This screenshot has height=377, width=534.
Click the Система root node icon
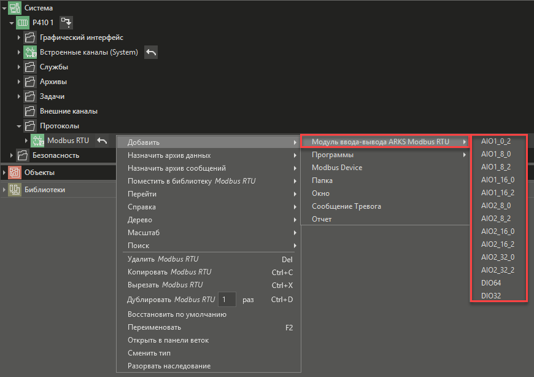15,7
